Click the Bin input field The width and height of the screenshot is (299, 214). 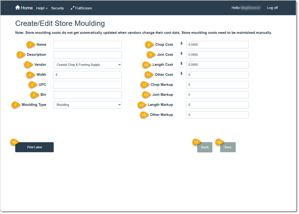click(x=87, y=94)
